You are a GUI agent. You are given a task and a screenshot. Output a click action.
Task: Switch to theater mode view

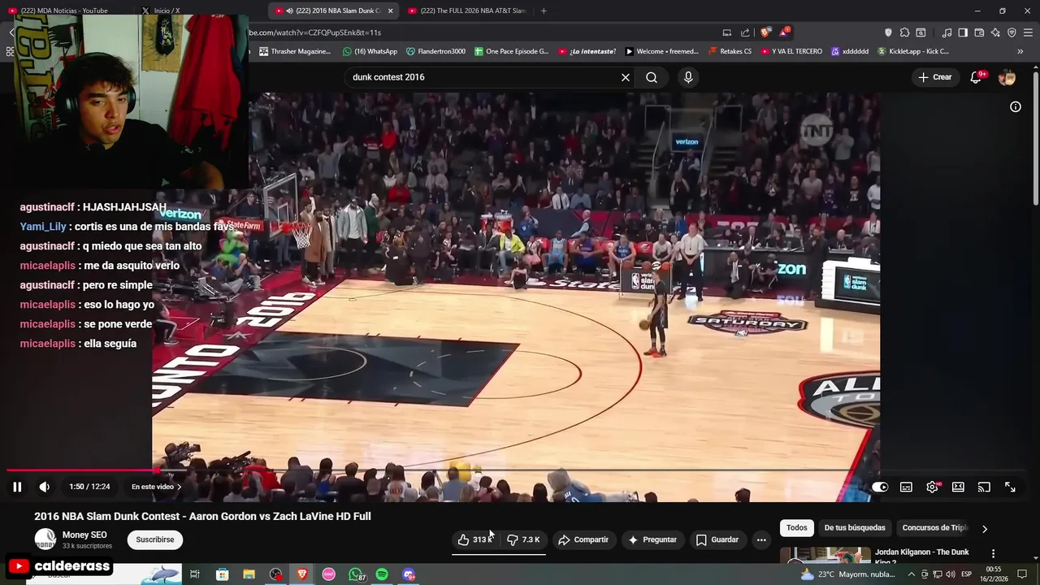pos(958,487)
